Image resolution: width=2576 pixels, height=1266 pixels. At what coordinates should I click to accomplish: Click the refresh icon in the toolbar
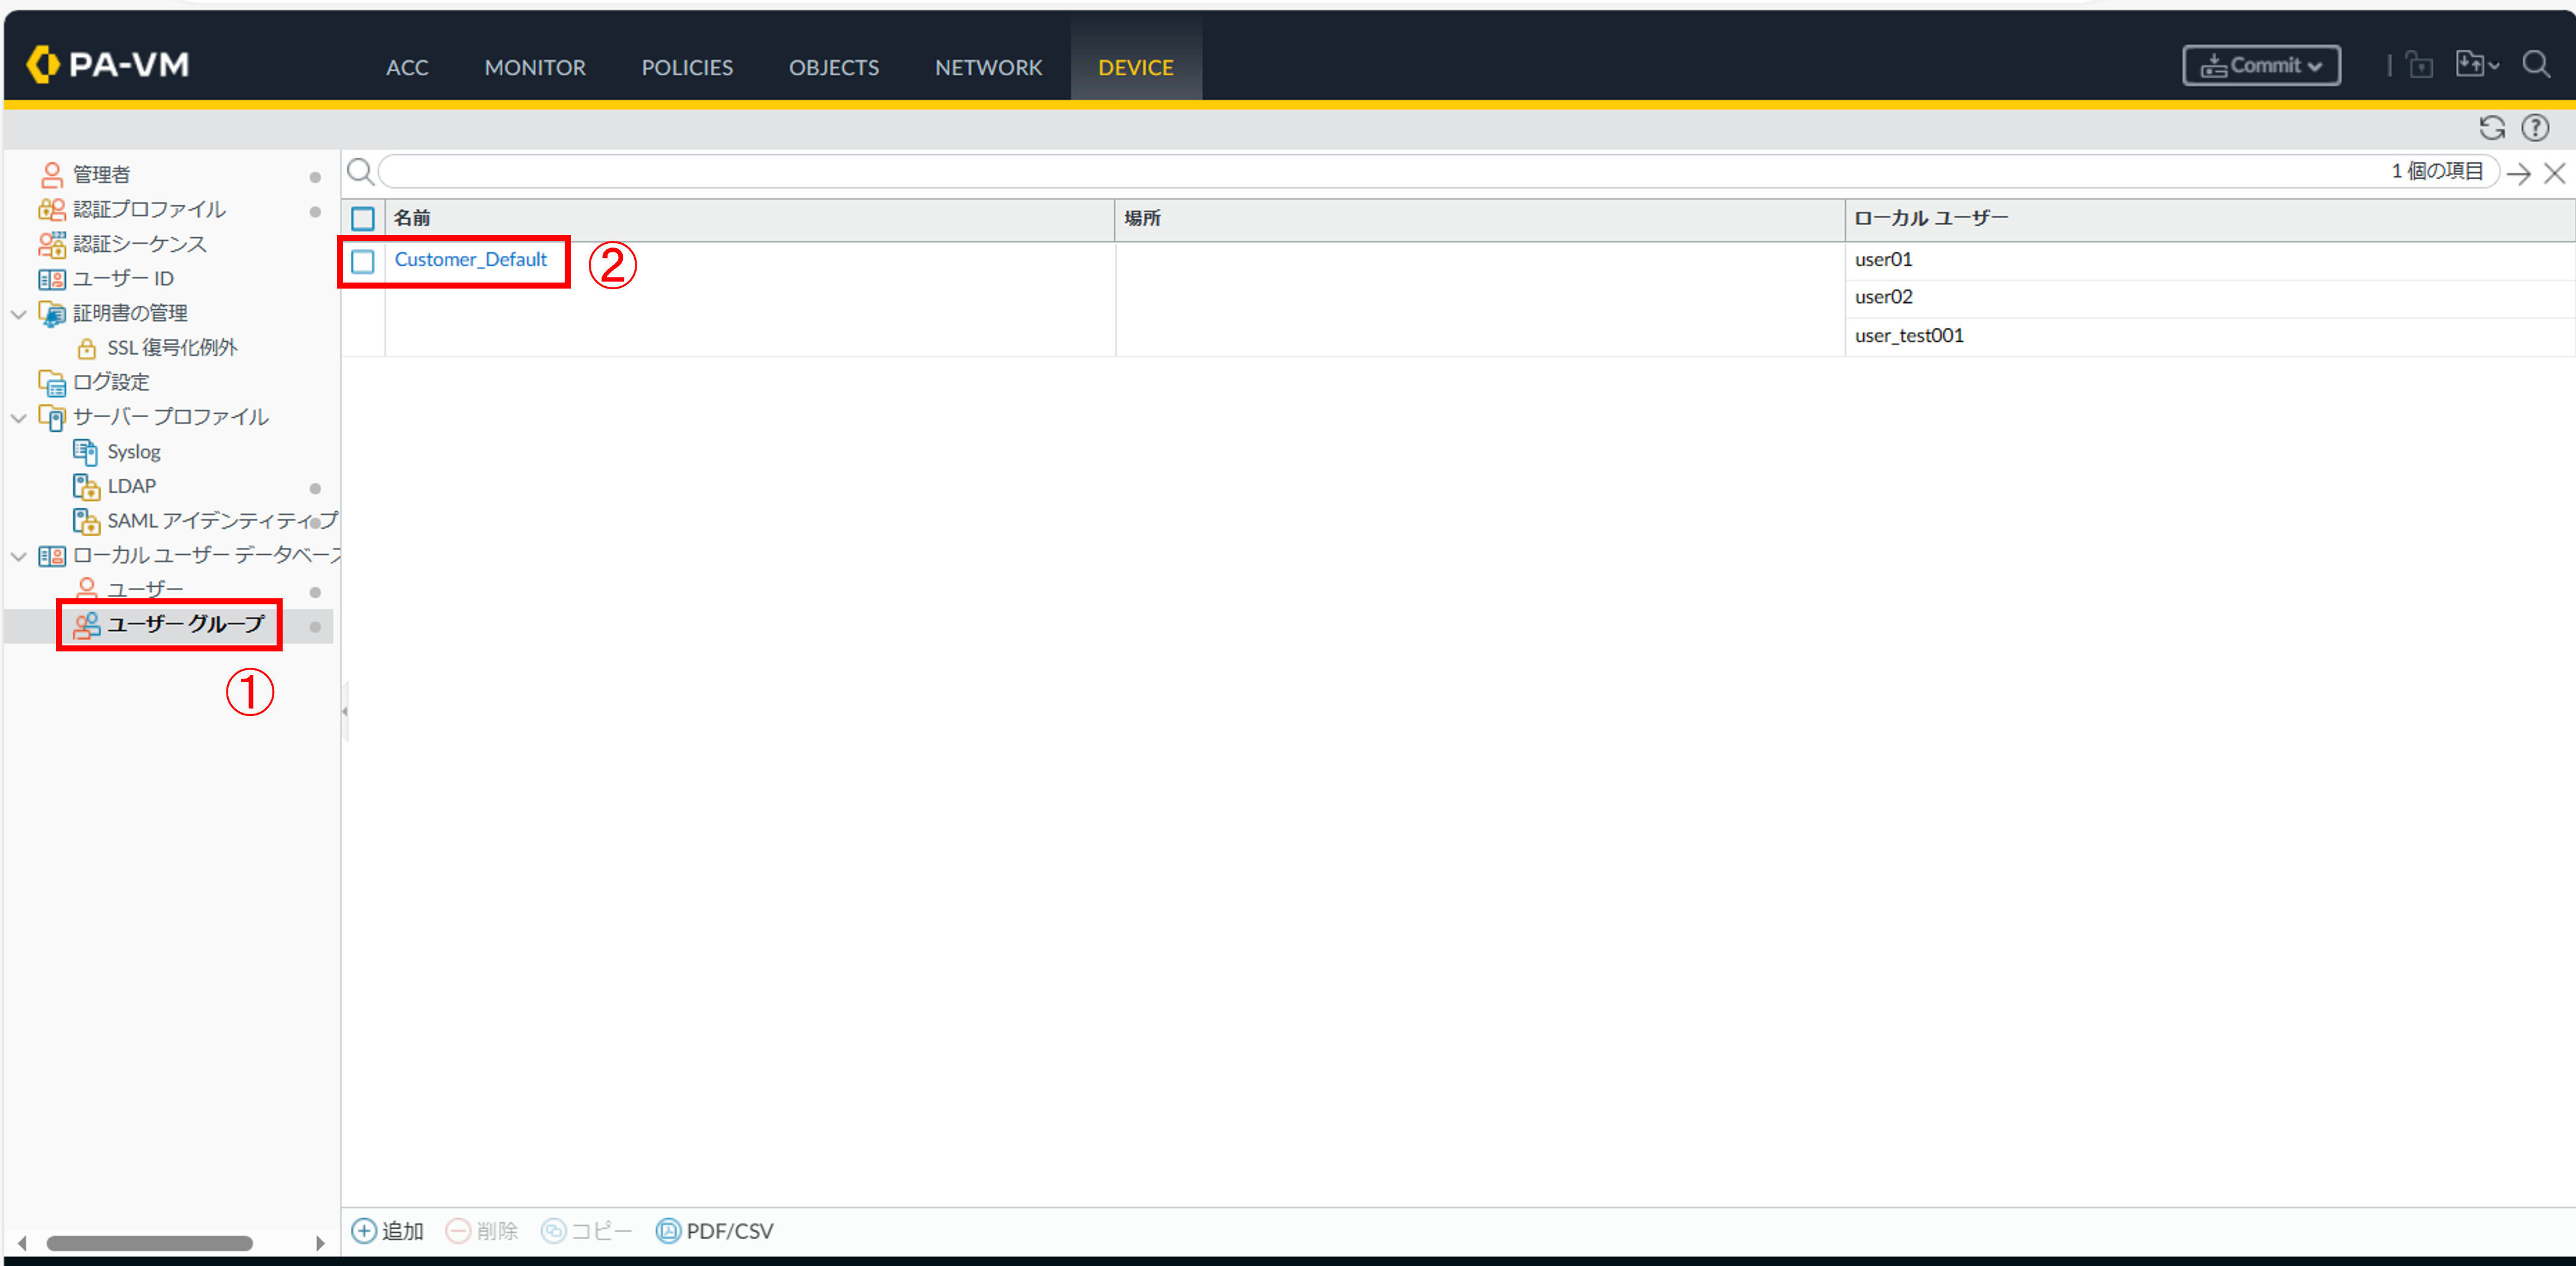(2491, 128)
